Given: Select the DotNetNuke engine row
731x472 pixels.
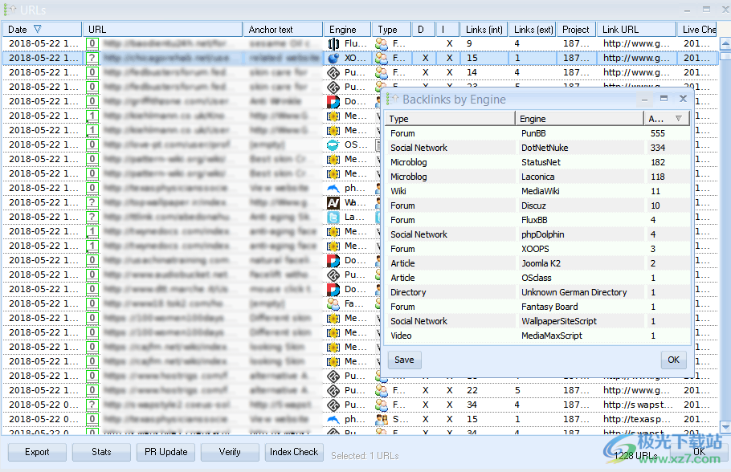Looking at the screenshot, I should coord(538,149).
